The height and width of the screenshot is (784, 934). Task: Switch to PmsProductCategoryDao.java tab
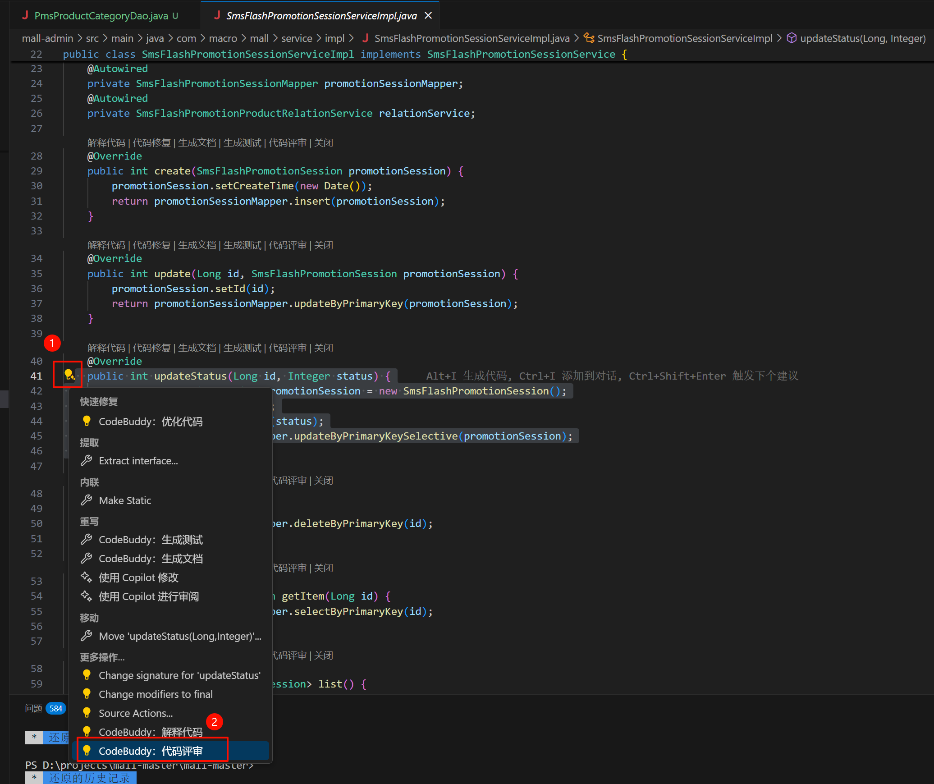coord(101,16)
